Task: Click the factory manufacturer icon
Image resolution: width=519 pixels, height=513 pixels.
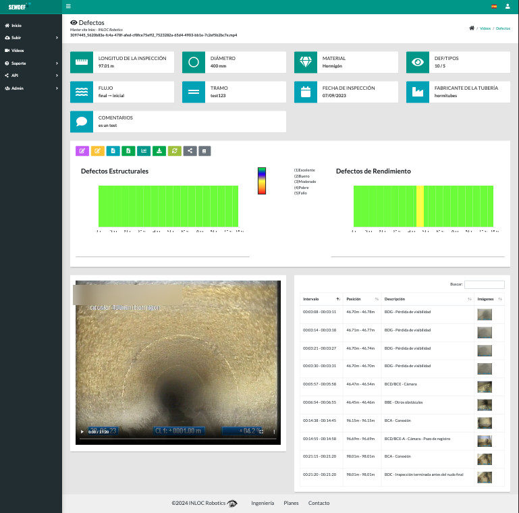Action: 418,92
